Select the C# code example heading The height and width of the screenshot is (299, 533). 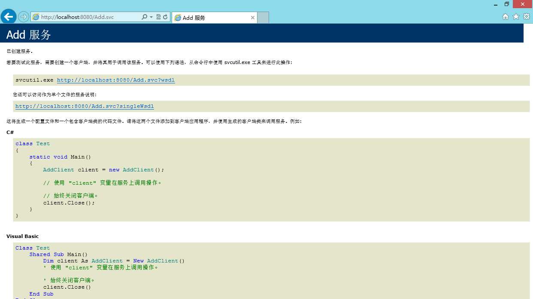tap(9, 132)
